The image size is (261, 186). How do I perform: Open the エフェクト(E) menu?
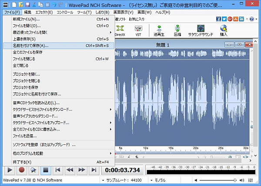[44, 12]
